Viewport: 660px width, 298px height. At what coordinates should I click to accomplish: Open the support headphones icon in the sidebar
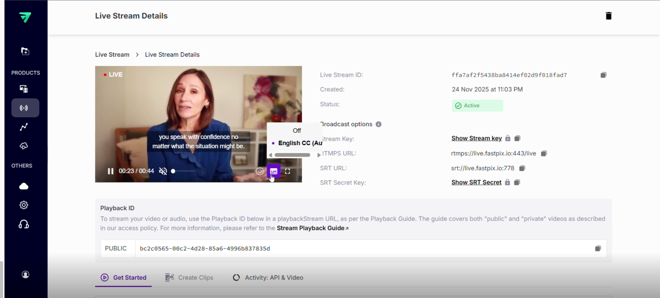pyautogui.click(x=23, y=224)
